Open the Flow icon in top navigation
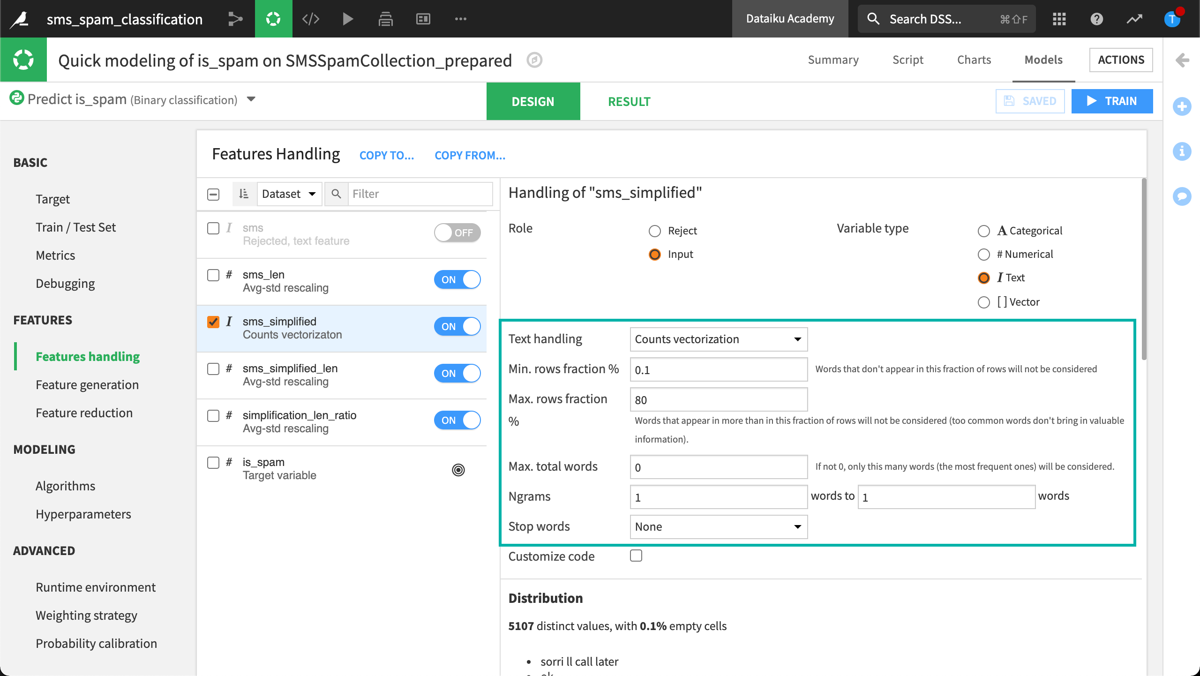Image resolution: width=1200 pixels, height=676 pixels. point(235,19)
